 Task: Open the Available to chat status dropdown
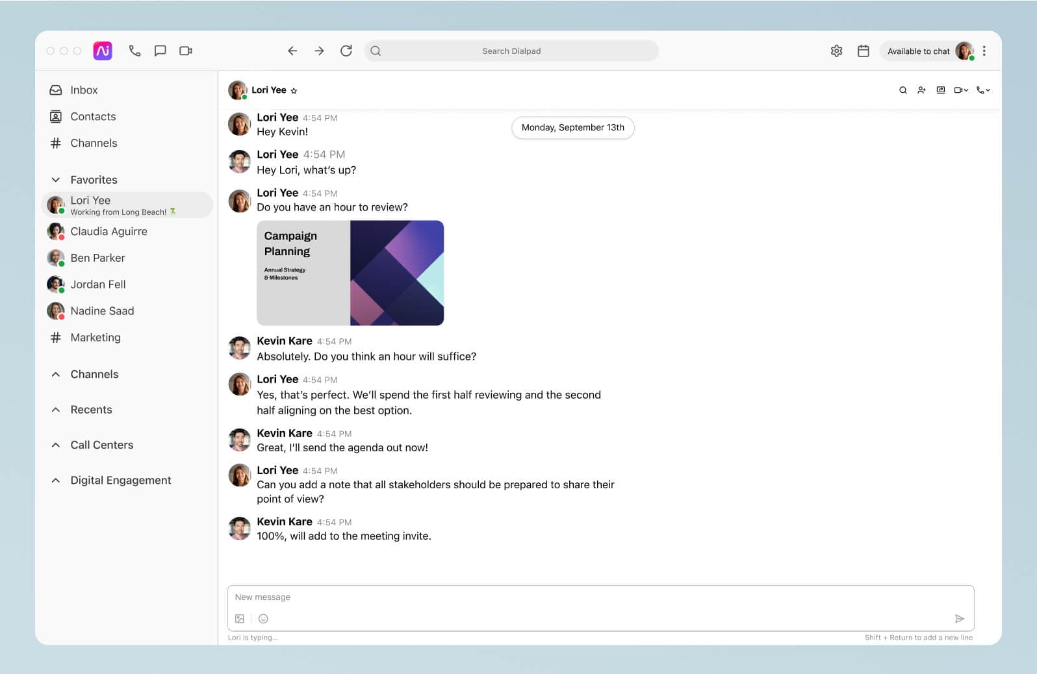pyautogui.click(x=919, y=51)
